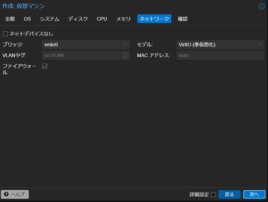
Task: Open the システム tab
Action: coord(50,19)
